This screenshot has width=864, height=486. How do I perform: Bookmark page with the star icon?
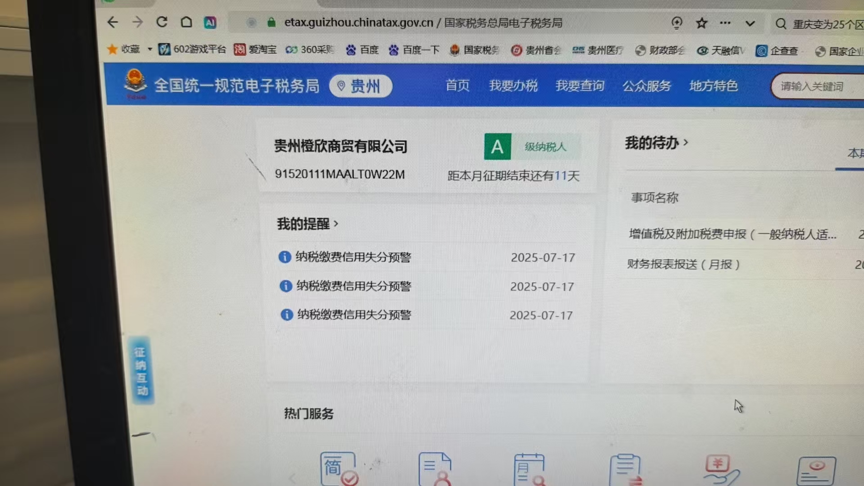[701, 23]
